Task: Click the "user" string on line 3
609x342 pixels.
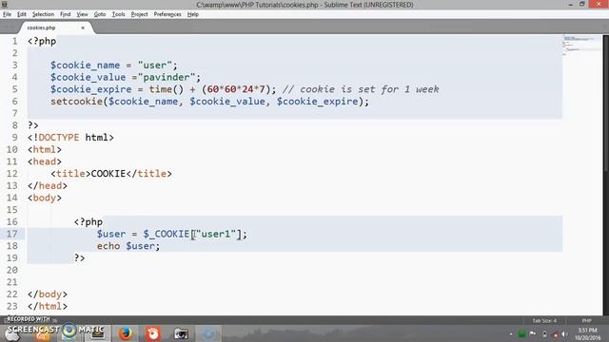Action: [x=154, y=66]
